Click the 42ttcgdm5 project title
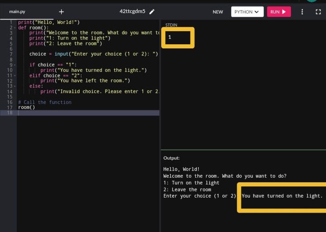This screenshot has height=232, width=326. click(x=132, y=11)
